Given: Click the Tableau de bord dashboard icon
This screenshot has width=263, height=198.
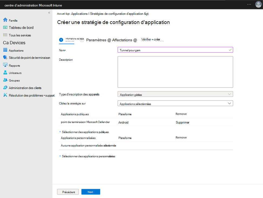Looking at the screenshot, I should (5, 27).
